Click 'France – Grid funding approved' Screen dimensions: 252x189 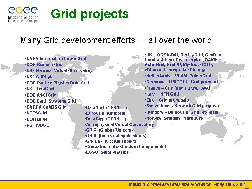[177, 88]
